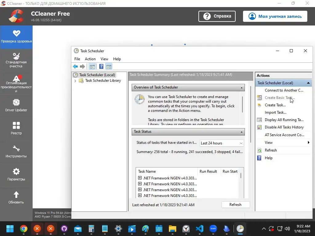
Task: Click Upgrade (Обновить) arrow icon
Action: (x=16, y=195)
